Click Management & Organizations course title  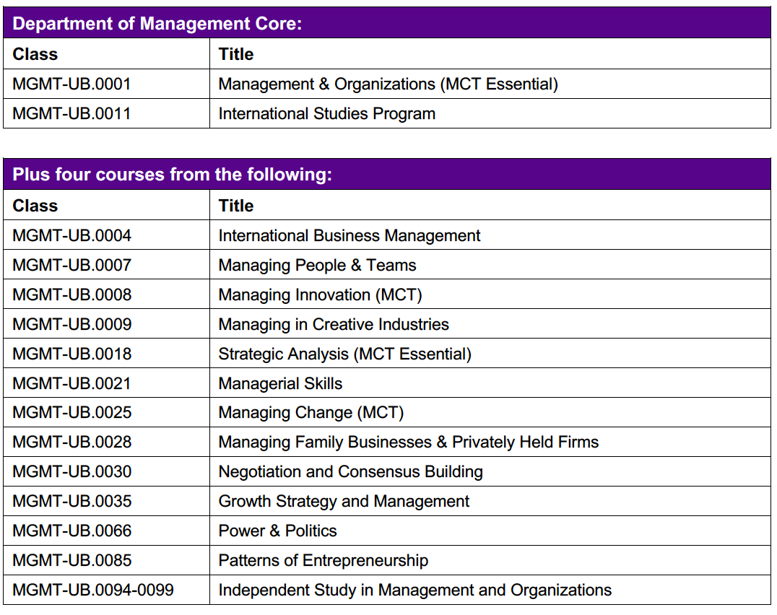pyautogui.click(x=388, y=84)
